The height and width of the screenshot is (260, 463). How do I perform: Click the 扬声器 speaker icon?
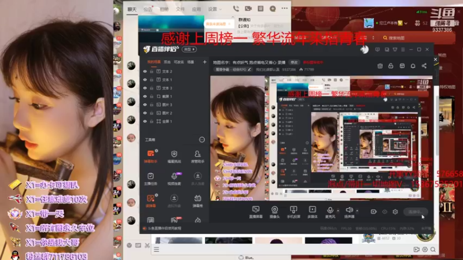coord(349,210)
